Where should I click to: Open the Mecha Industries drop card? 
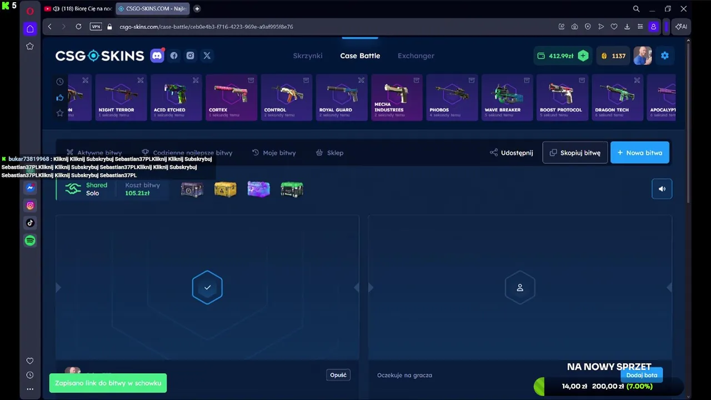(x=397, y=97)
